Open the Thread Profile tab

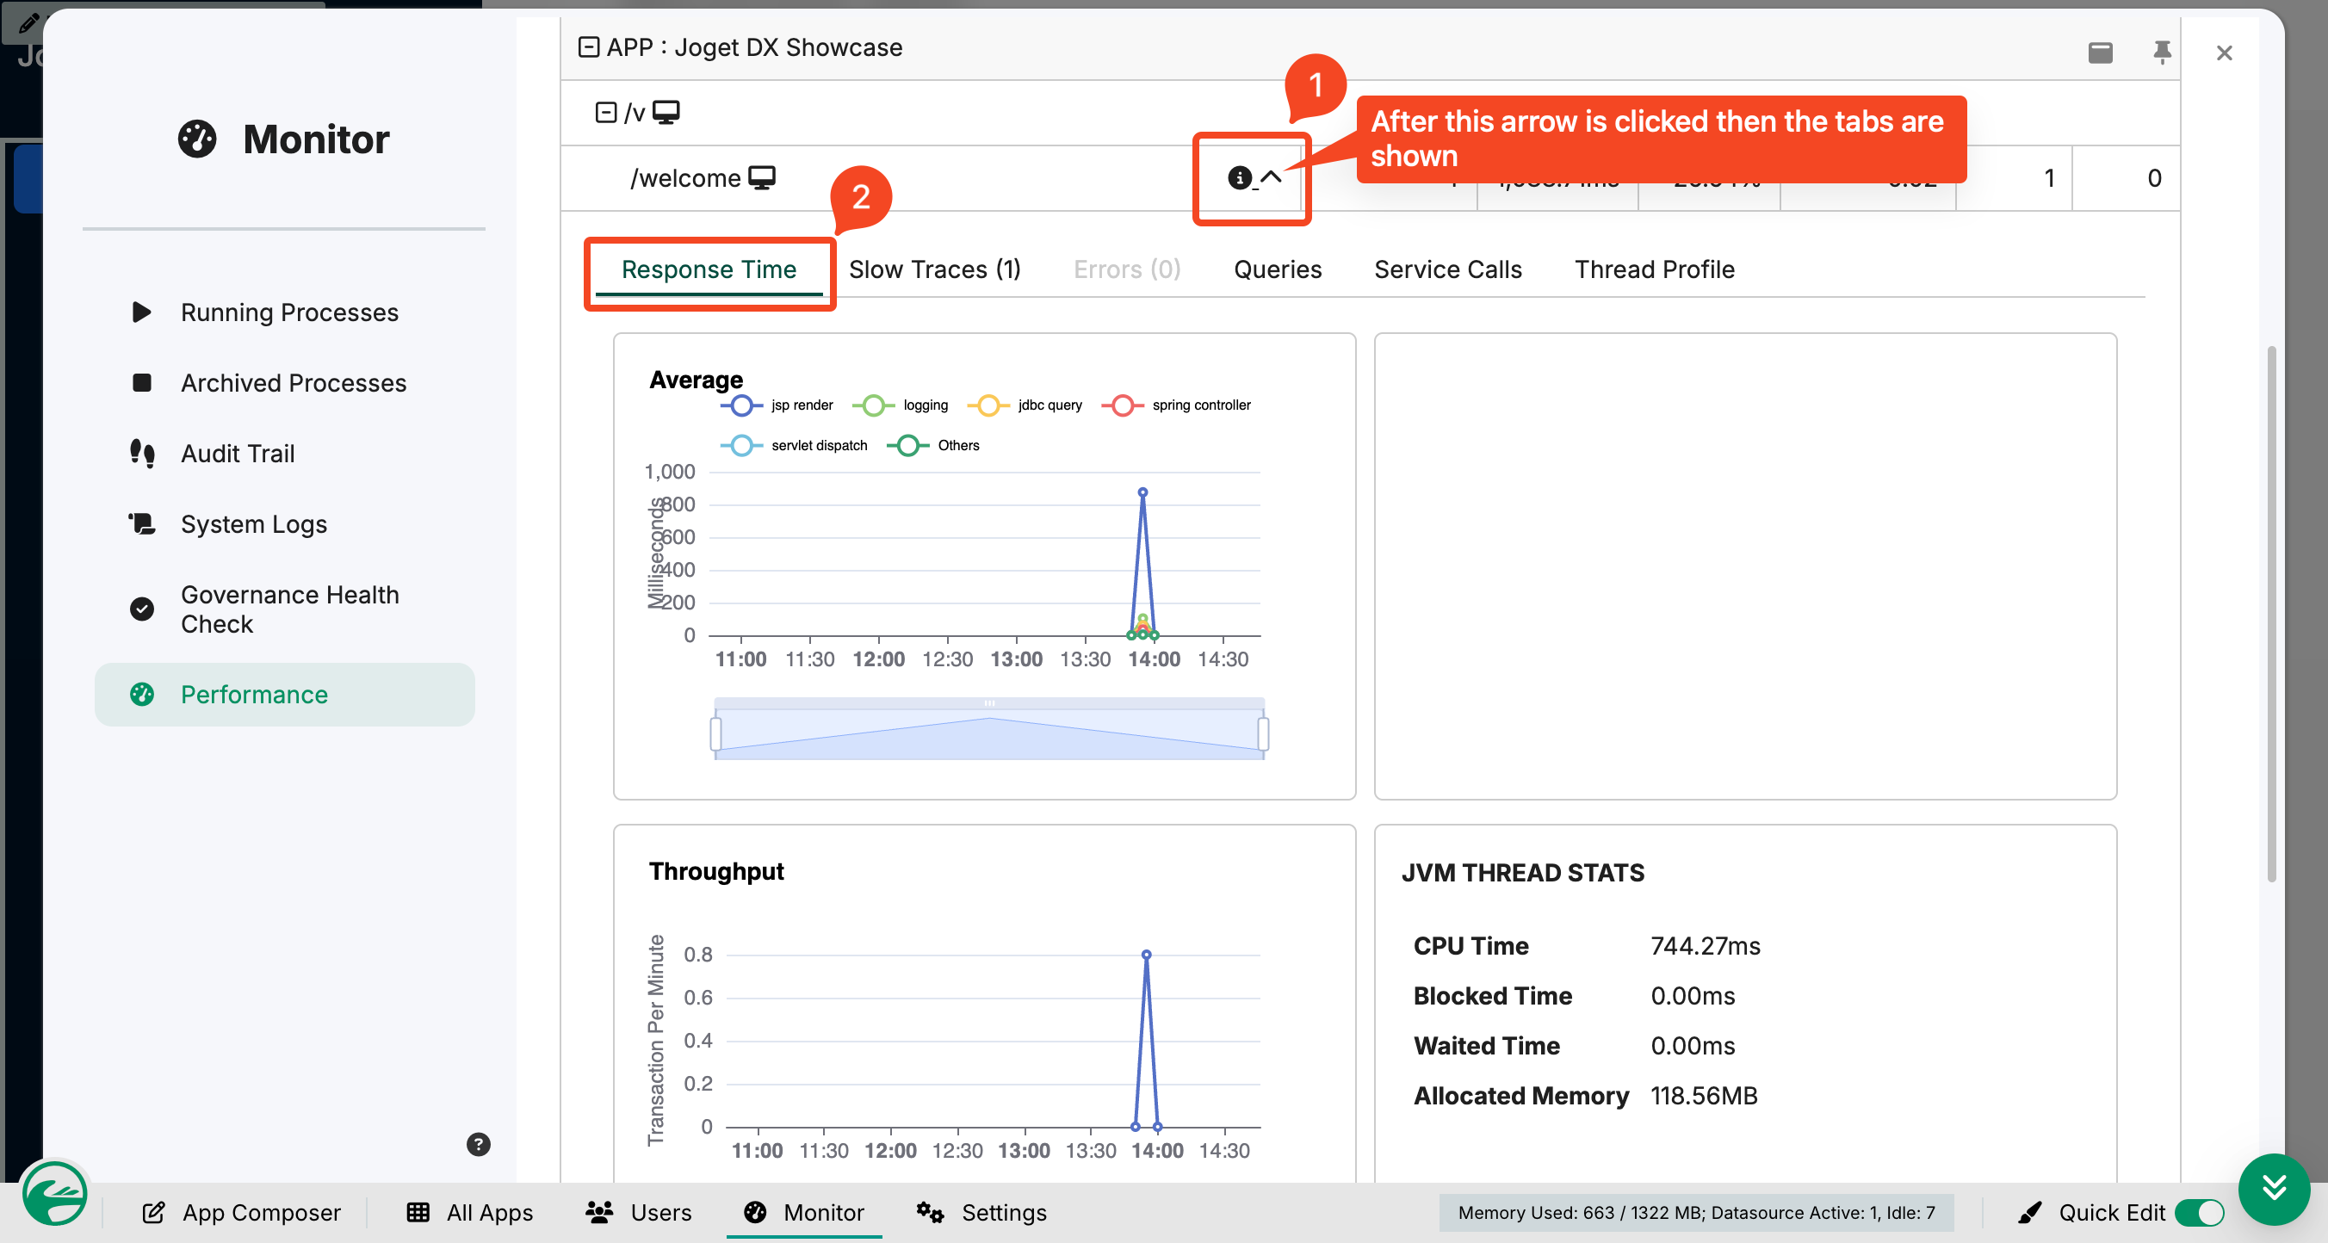coord(1654,269)
